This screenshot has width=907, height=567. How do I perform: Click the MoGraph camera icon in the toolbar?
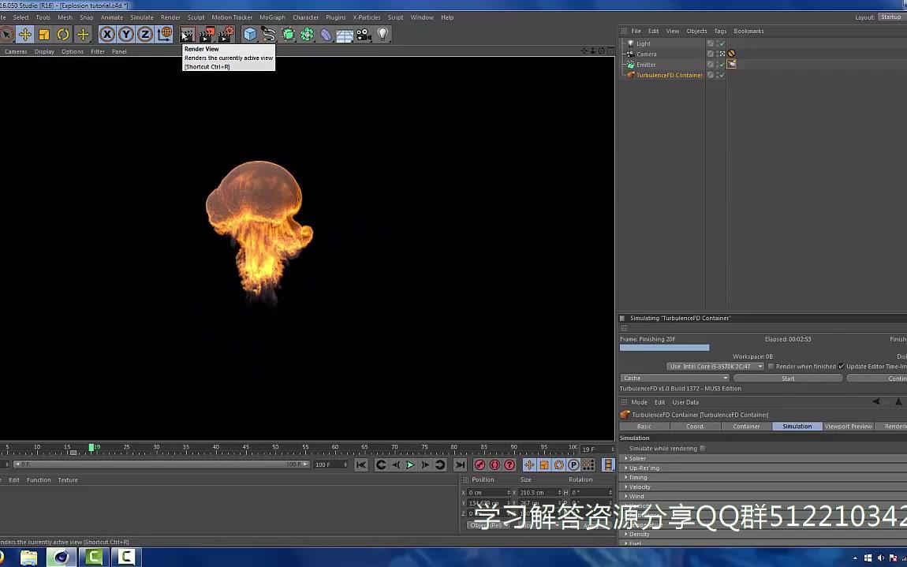(363, 34)
